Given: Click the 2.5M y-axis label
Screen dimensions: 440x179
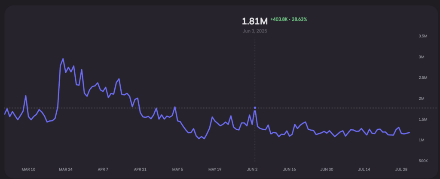Looking at the screenshot, I should 422,78.
